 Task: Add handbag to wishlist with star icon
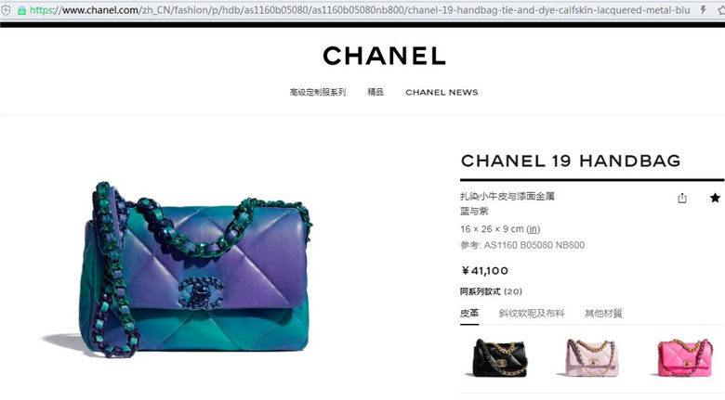click(x=715, y=198)
